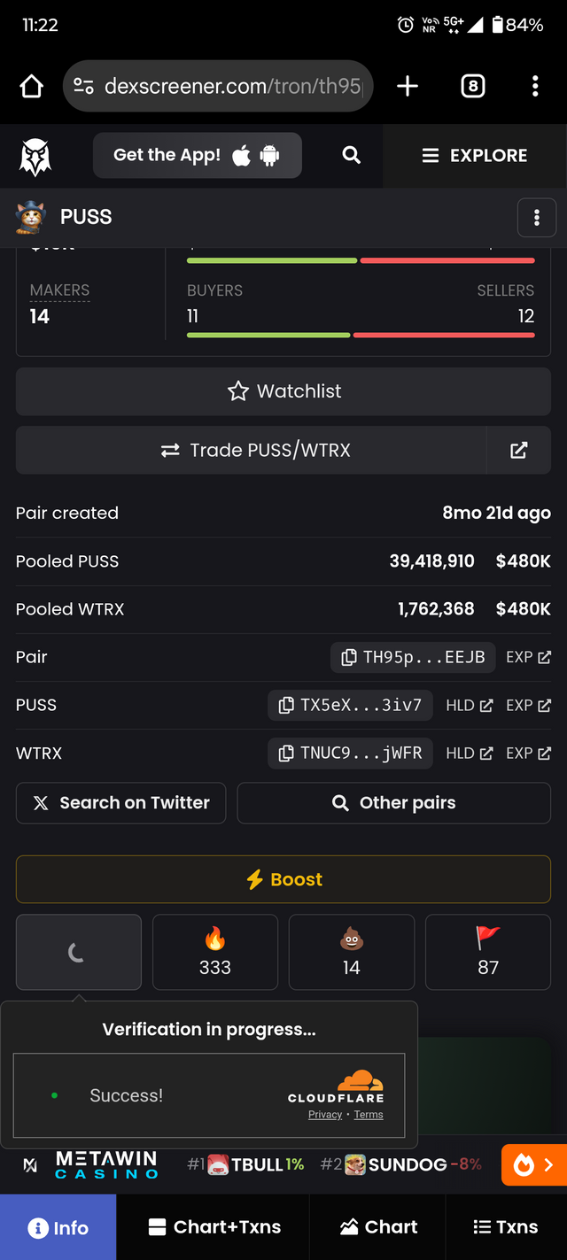Click Search on Twitter button
Screen dimensions: 567x1260
(x=121, y=803)
